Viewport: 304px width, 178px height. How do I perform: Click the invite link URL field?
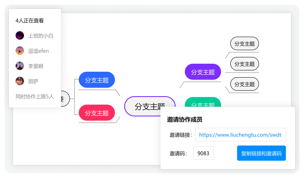coord(240,135)
